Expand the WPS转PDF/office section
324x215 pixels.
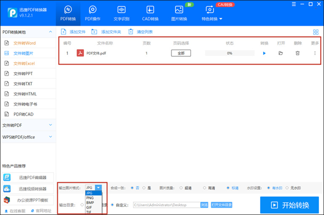point(28,137)
